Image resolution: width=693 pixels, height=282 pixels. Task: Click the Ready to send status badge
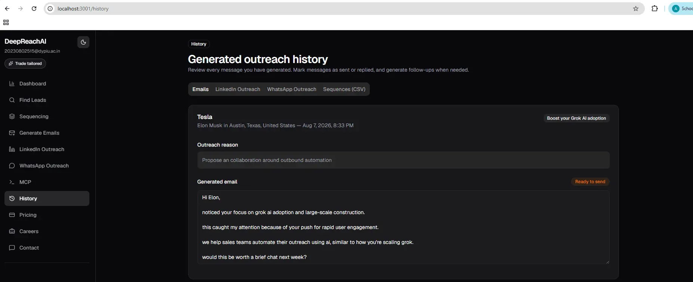click(x=590, y=182)
